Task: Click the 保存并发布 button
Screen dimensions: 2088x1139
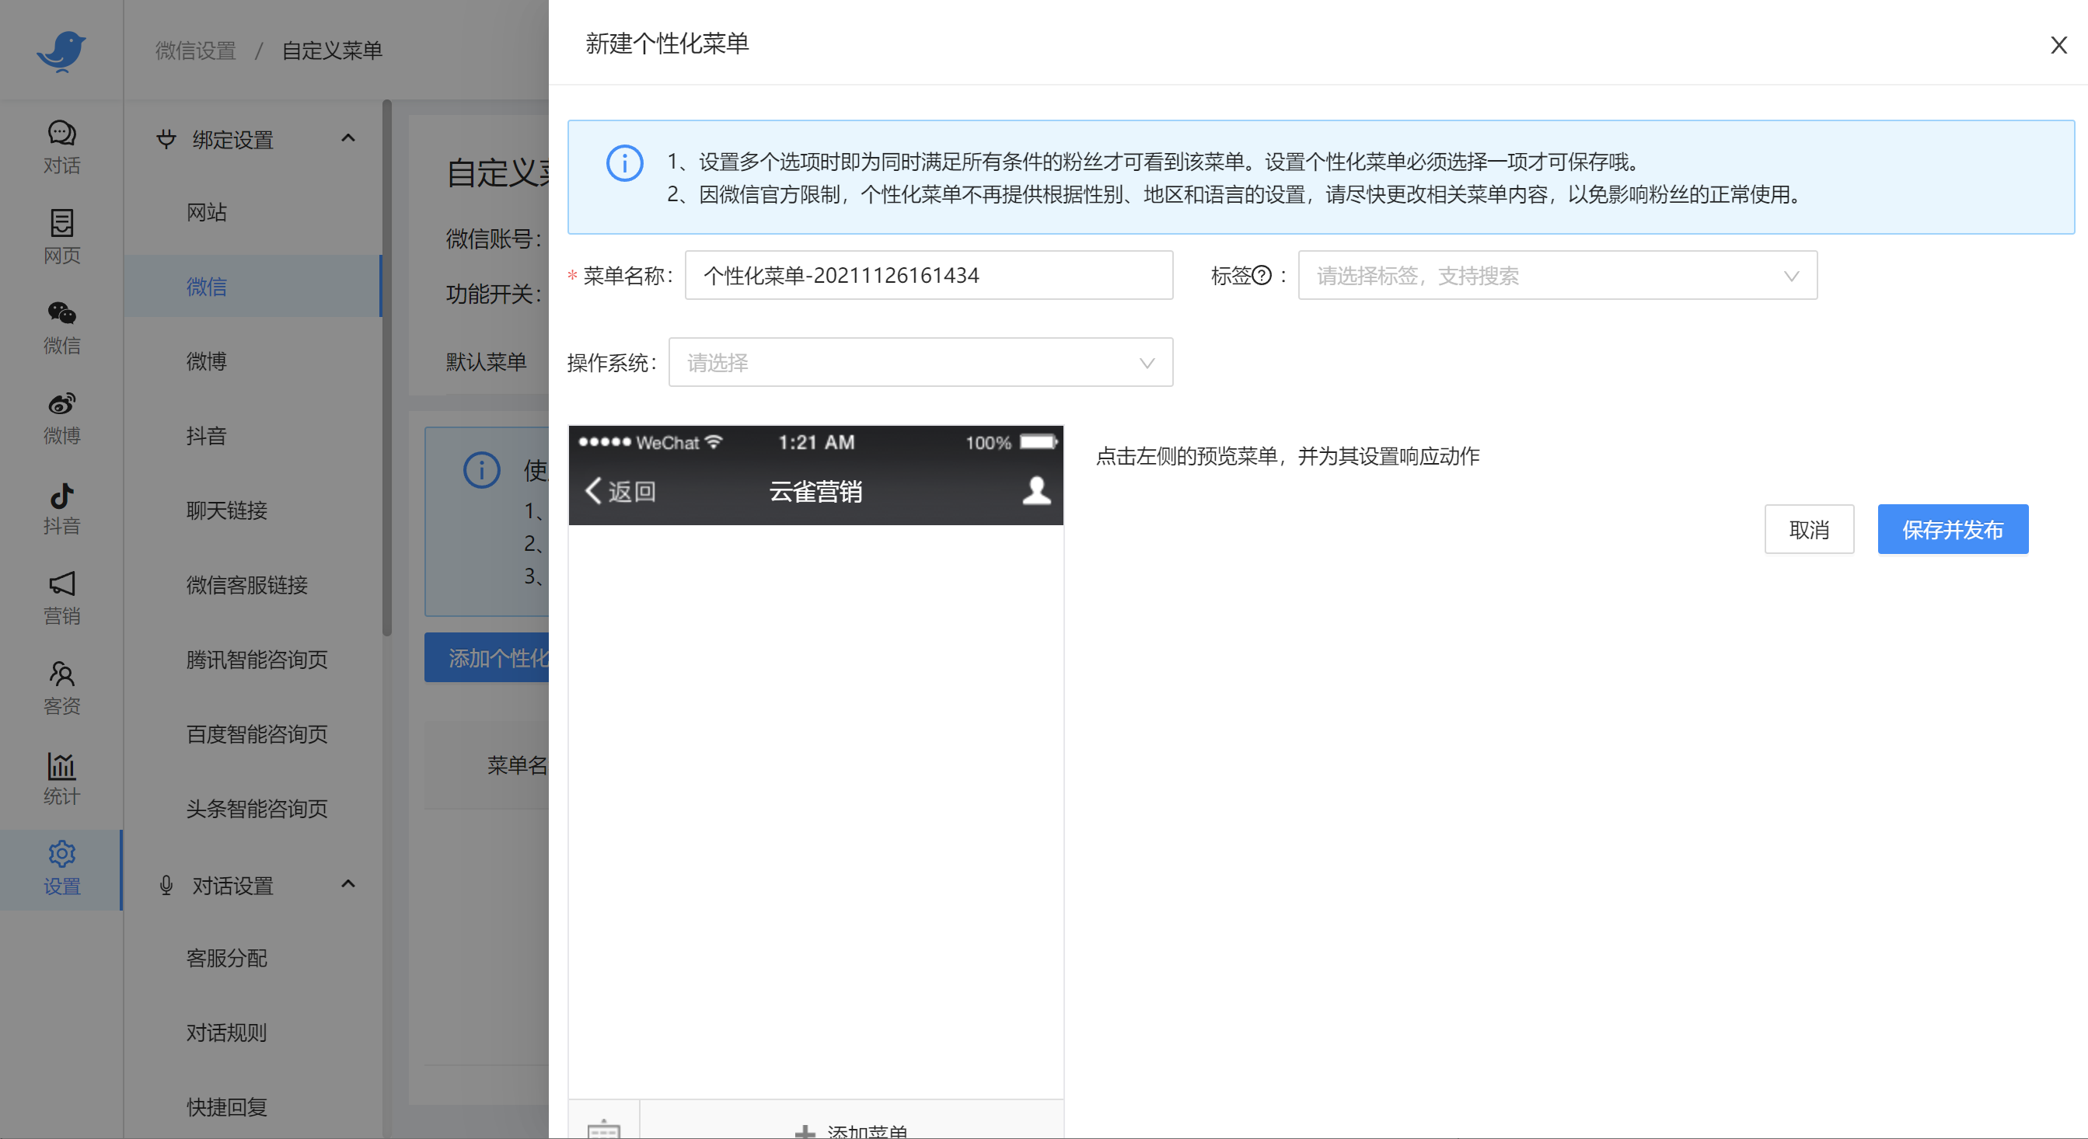Action: point(1953,529)
